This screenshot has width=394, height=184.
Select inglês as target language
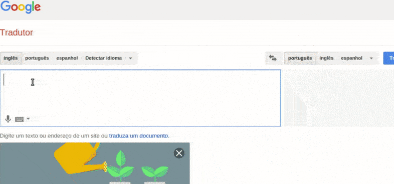326,58
